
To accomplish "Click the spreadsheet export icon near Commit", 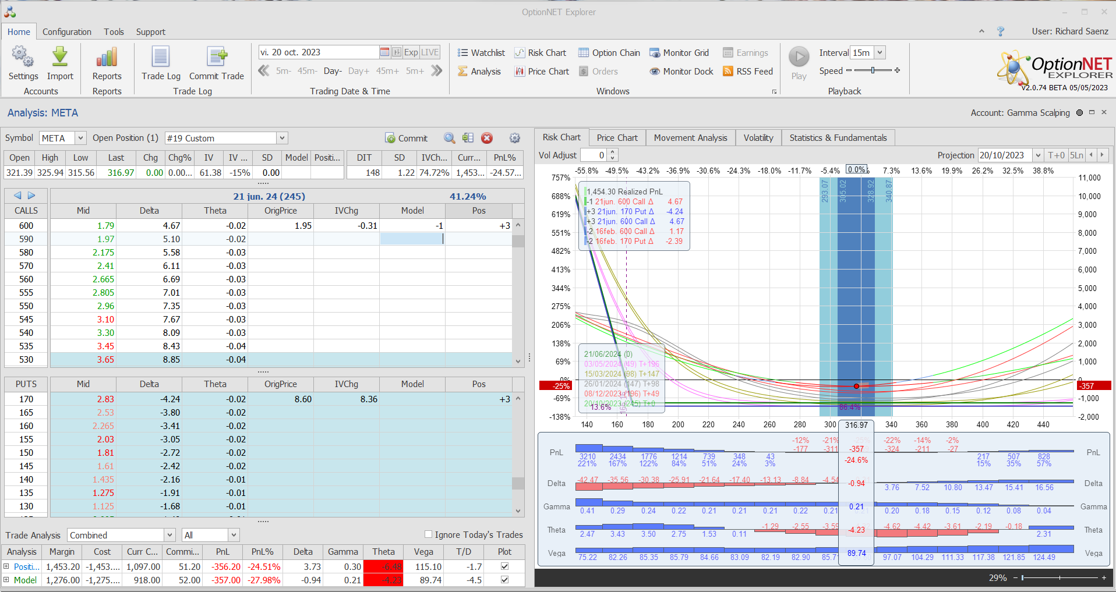I will (x=468, y=138).
